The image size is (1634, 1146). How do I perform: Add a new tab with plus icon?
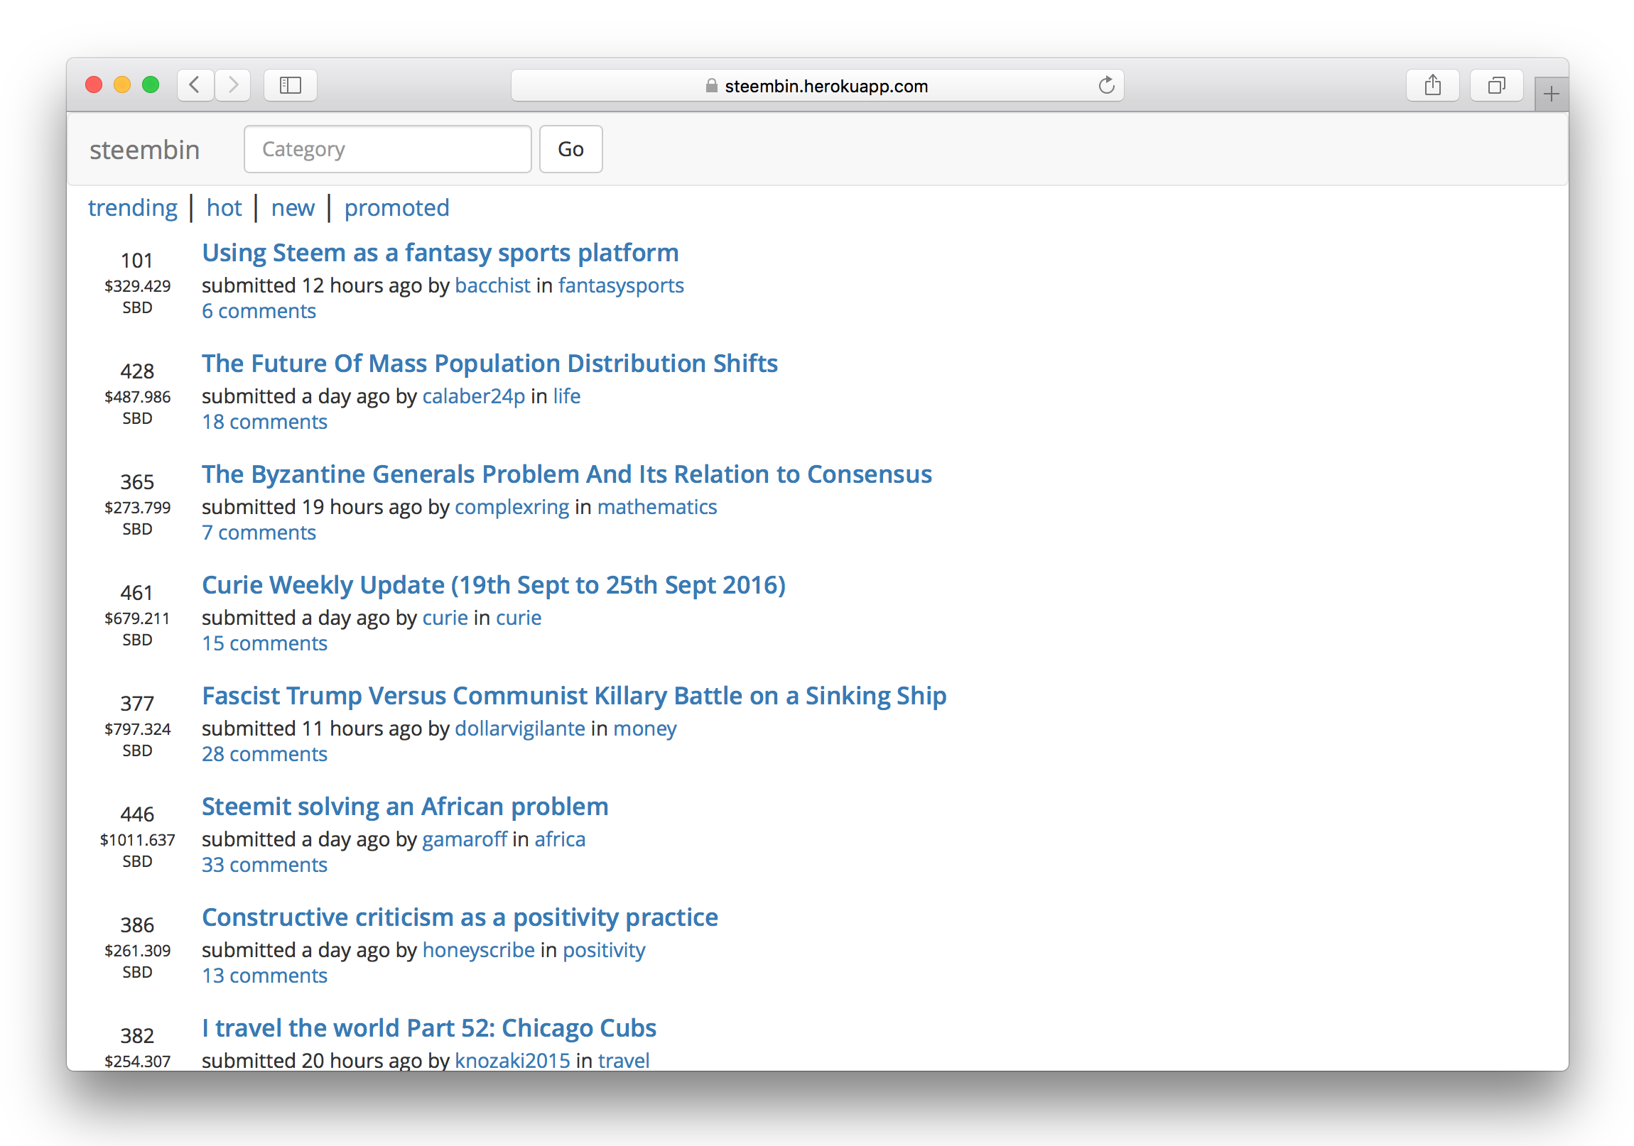[x=1552, y=94]
